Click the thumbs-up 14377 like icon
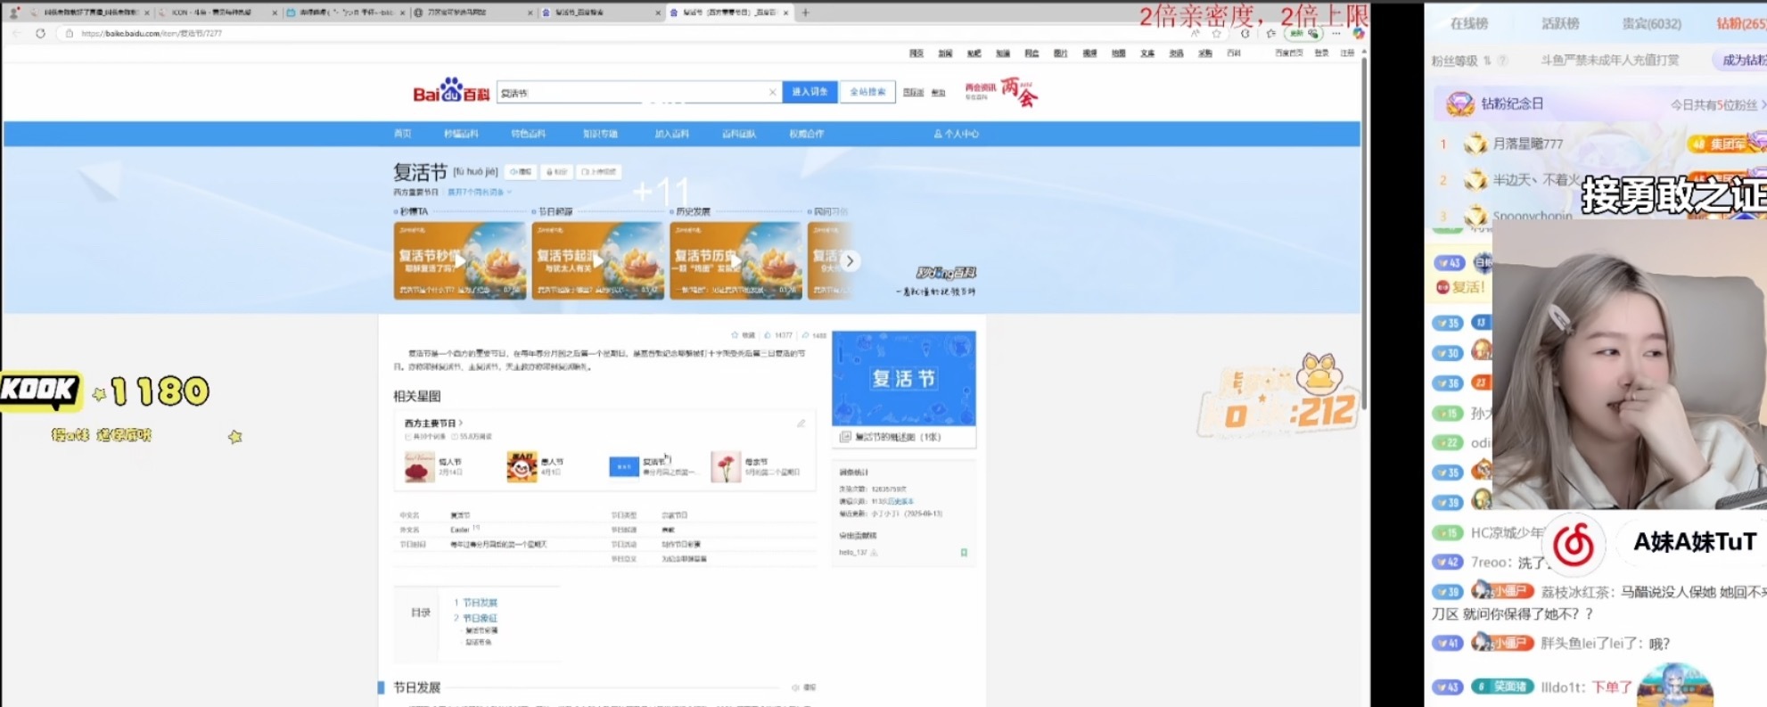This screenshot has height=707, width=1767. [x=767, y=335]
